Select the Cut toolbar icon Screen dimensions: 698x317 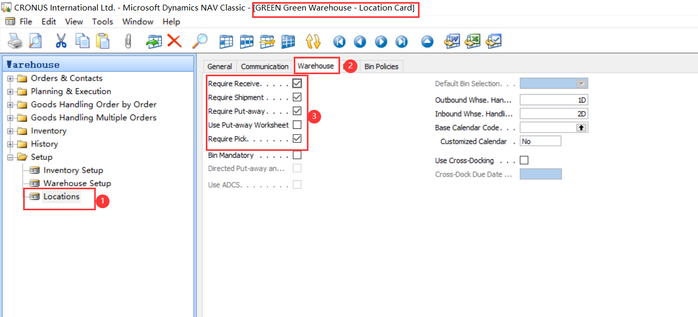61,41
